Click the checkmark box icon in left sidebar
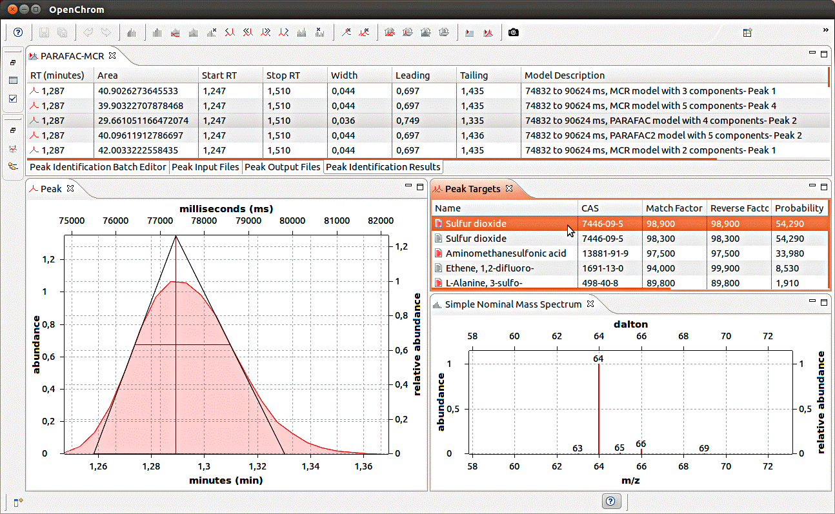Image resolution: width=835 pixels, height=514 pixels. point(13,99)
